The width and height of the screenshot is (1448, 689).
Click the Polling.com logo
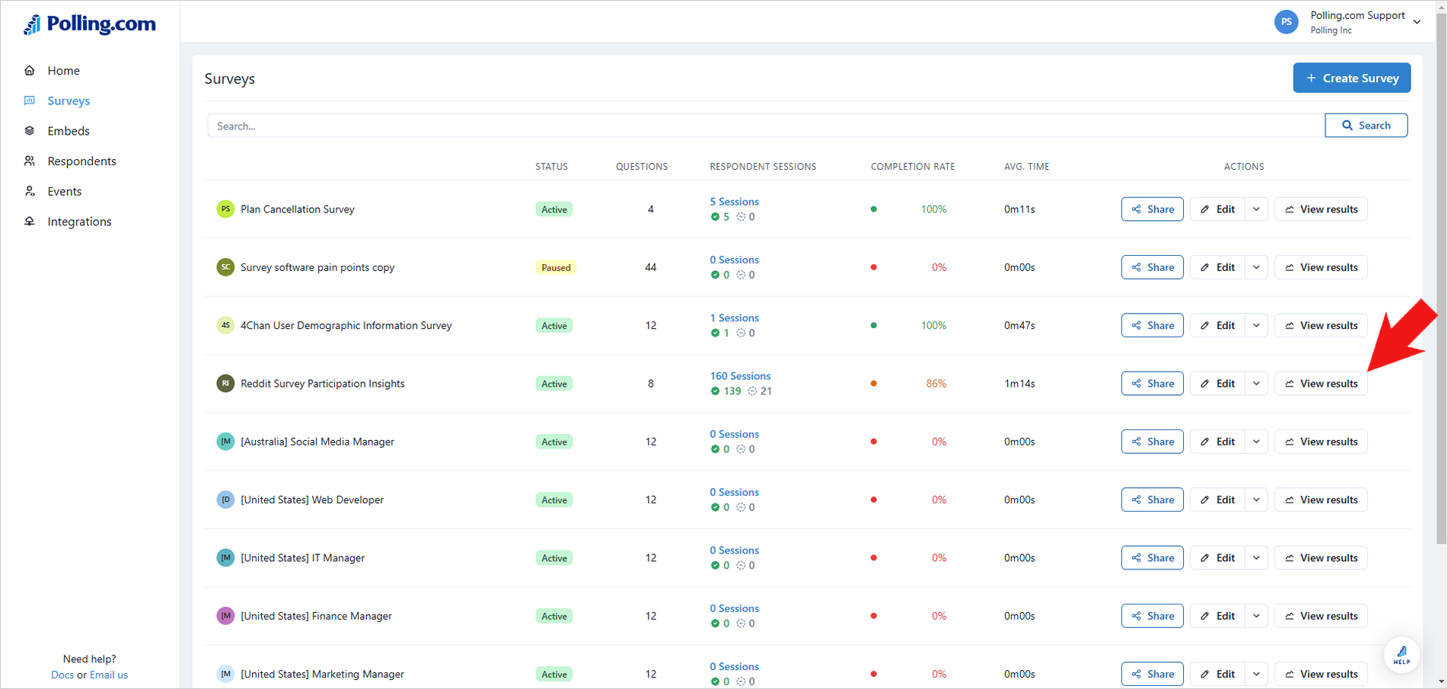[90, 24]
